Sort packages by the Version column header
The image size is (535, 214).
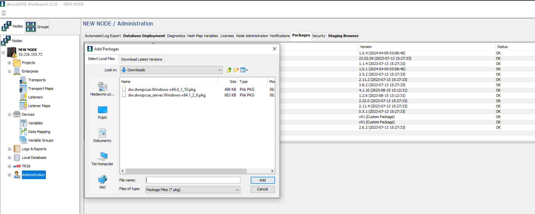tap(426, 47)
